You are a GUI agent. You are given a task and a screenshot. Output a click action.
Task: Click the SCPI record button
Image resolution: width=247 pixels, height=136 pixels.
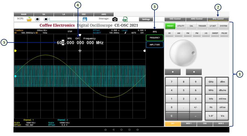click(x=37, y=19)
